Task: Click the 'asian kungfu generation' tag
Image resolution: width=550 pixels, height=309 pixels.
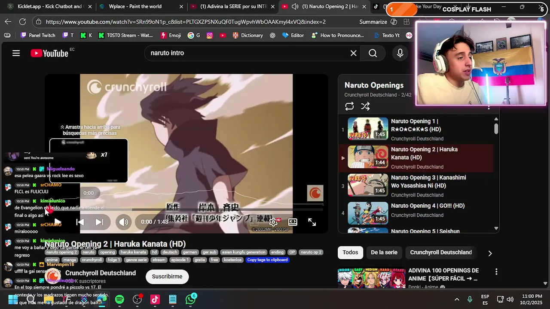Action: (x=244, y=252)
